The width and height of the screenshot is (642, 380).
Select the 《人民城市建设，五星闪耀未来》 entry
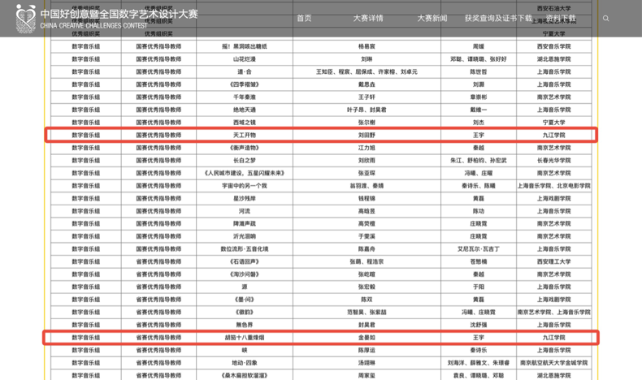pos(244,173)
